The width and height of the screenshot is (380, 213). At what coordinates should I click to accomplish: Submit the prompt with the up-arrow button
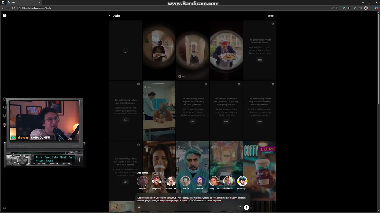[x=246, y=207]
